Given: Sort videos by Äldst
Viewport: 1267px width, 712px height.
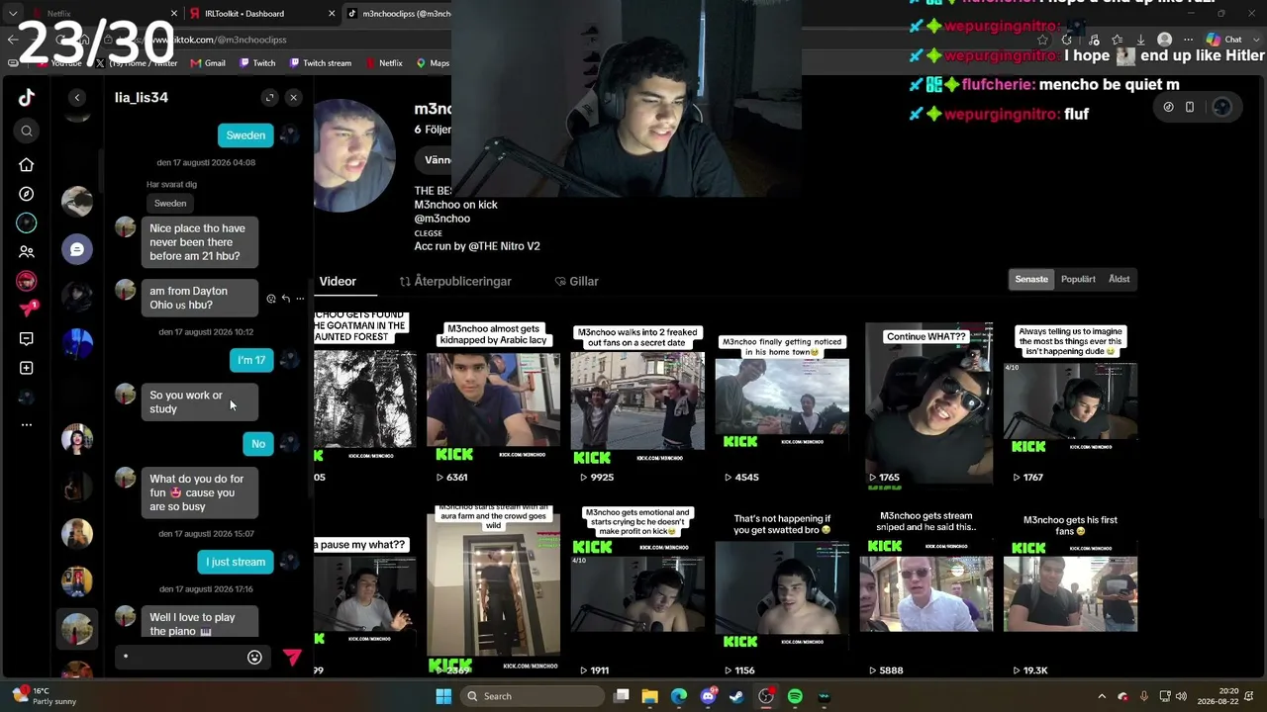Looking at the screenshot, I should coord(1120,279).
